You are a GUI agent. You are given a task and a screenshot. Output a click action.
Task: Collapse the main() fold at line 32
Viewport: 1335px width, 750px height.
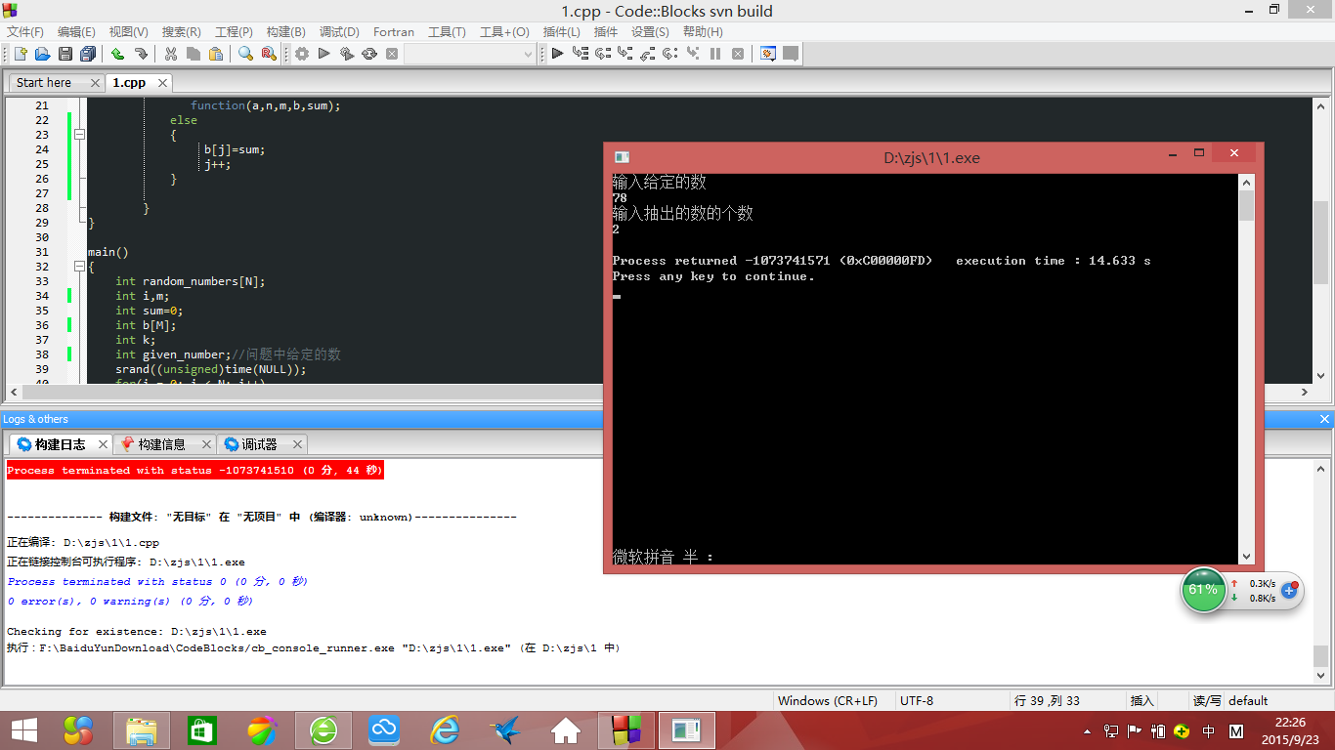[80, 267]
